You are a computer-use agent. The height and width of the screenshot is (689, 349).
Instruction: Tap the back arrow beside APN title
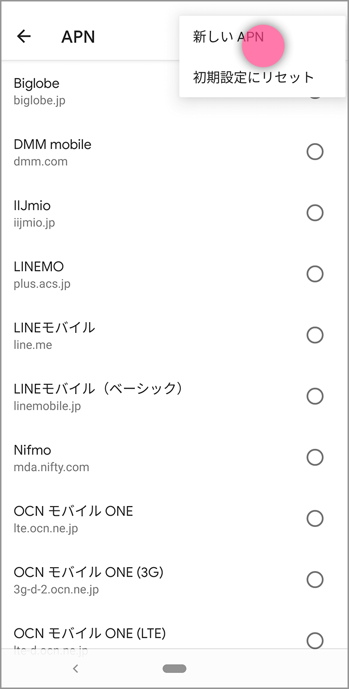[x=24, y=36]
